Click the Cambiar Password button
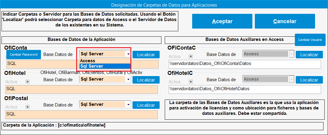This screenshot has width=328, height=135. [23, 54]
